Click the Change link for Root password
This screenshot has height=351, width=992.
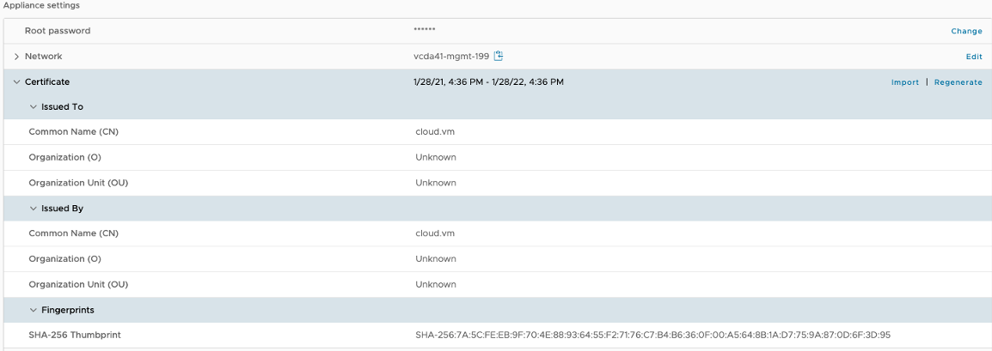coord(966,31)
